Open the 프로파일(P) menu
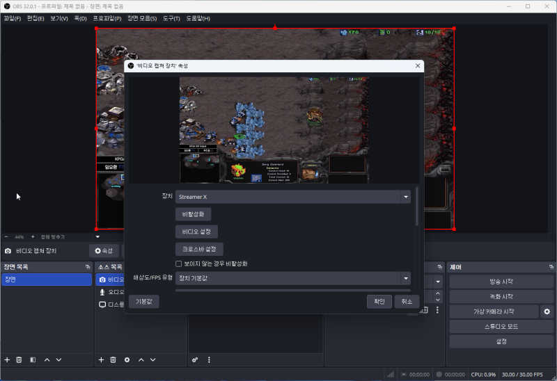The width and height of the screenshot is (557, 381). click(x=107, y=19)
